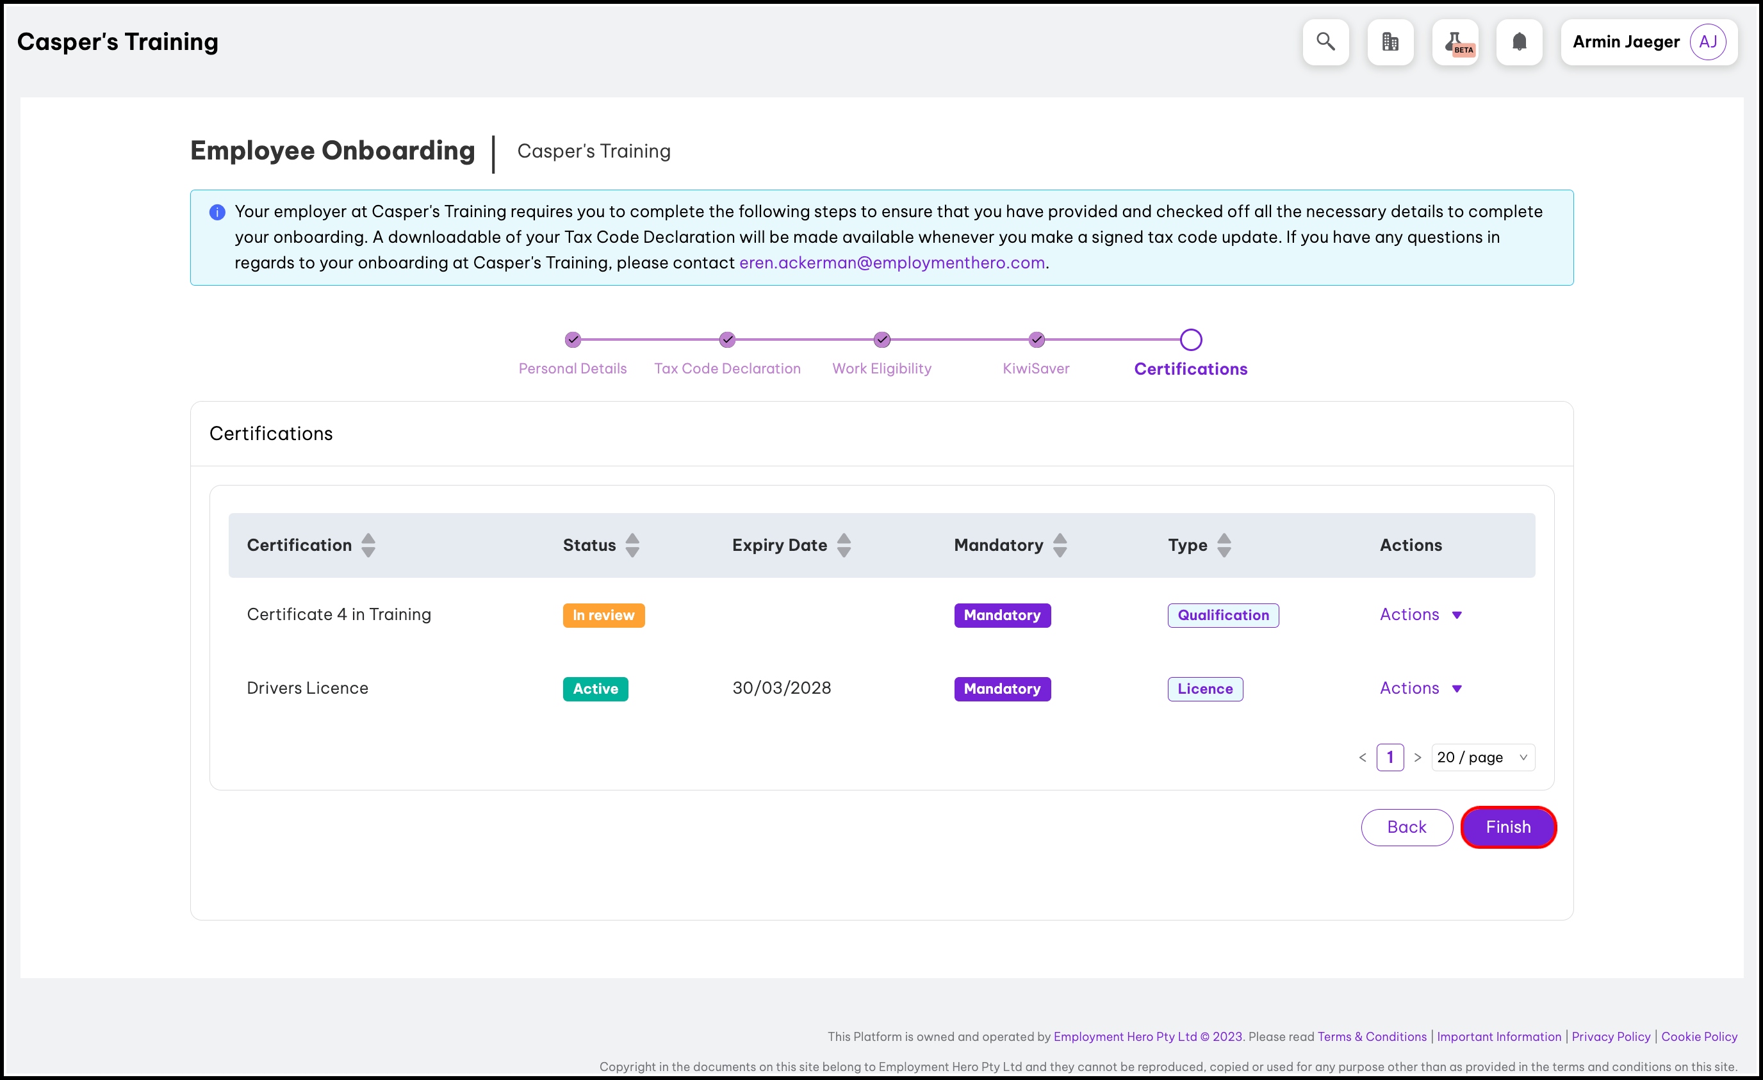Image resolution: width=1763 pixels, height=1080 pixels.
Task: Click the AJ avatar circle
Action: (1707, 42)
